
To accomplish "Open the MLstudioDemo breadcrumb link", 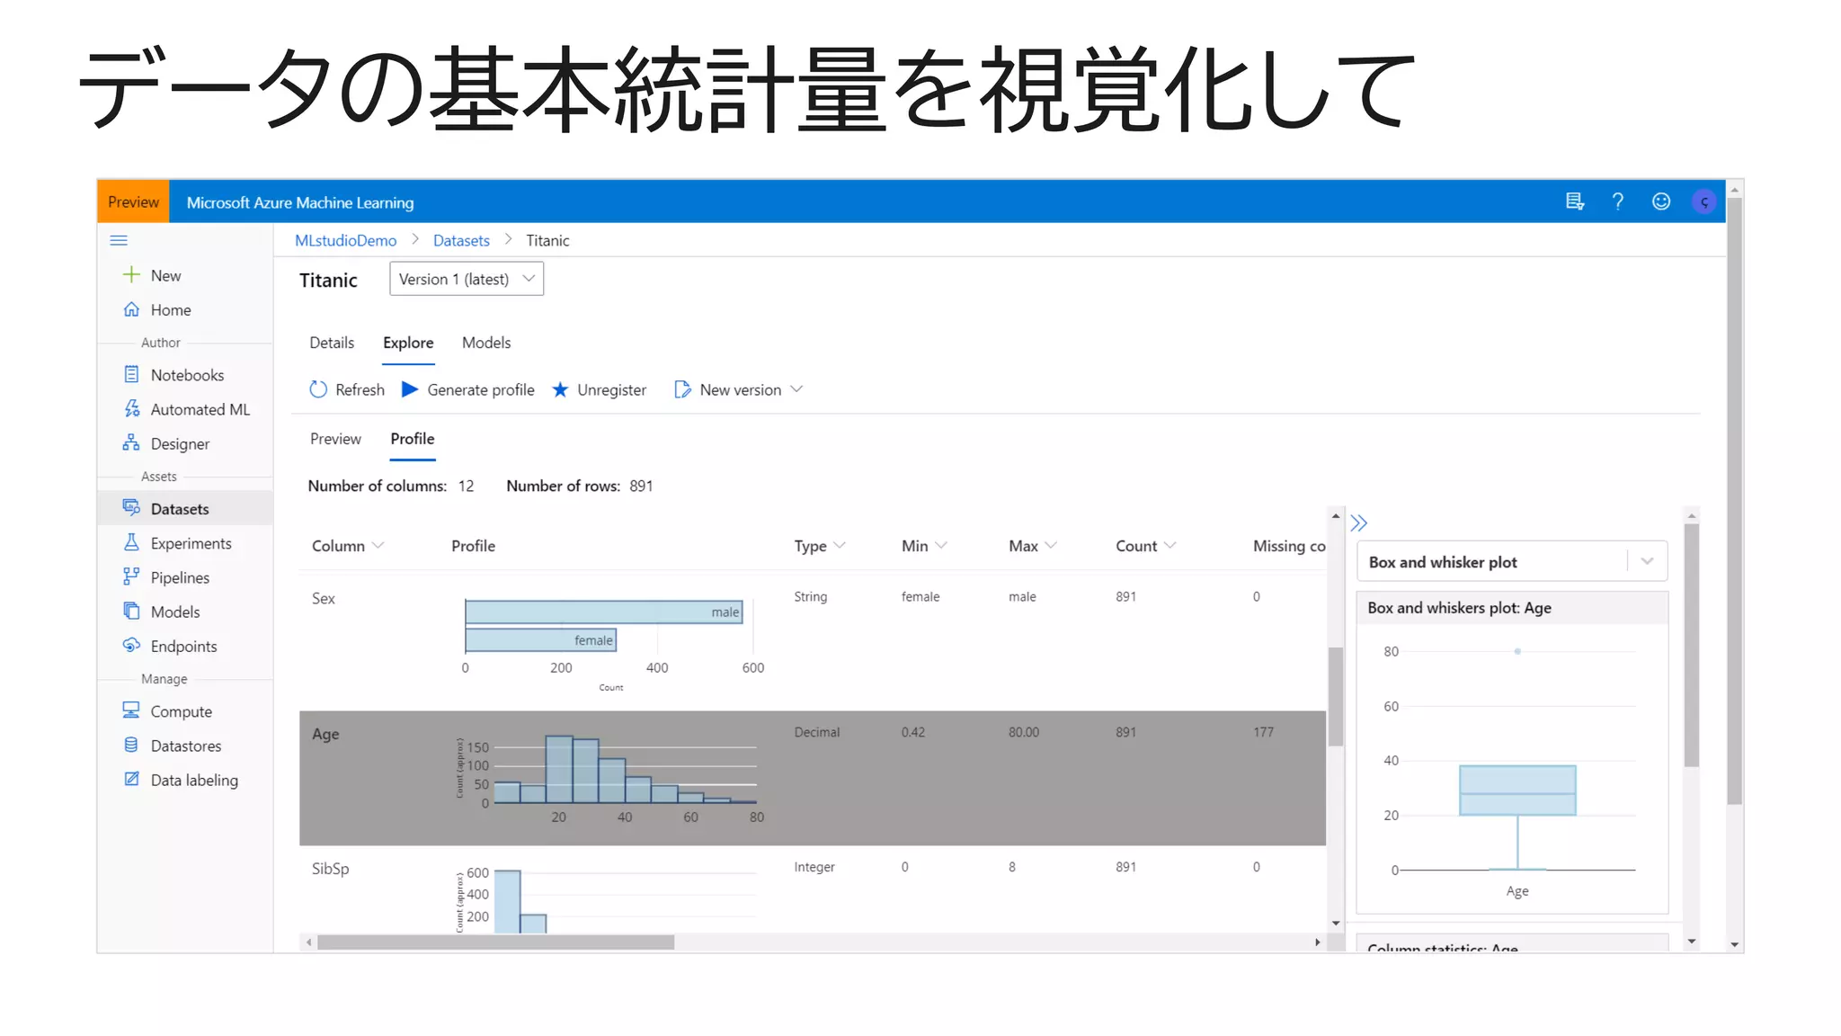I will click(345, 240).
